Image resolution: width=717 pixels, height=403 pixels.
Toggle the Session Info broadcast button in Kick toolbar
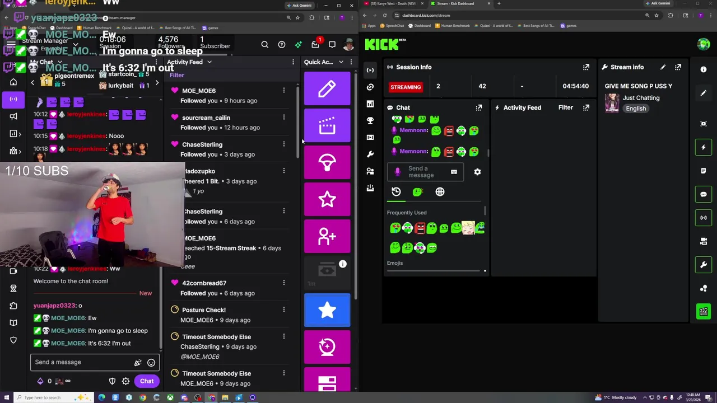click(x=704, y=218)
